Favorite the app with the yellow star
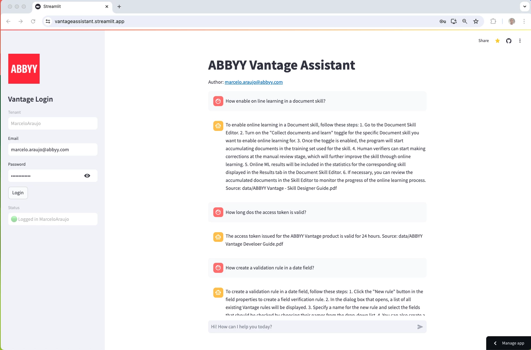 [498, 41]
